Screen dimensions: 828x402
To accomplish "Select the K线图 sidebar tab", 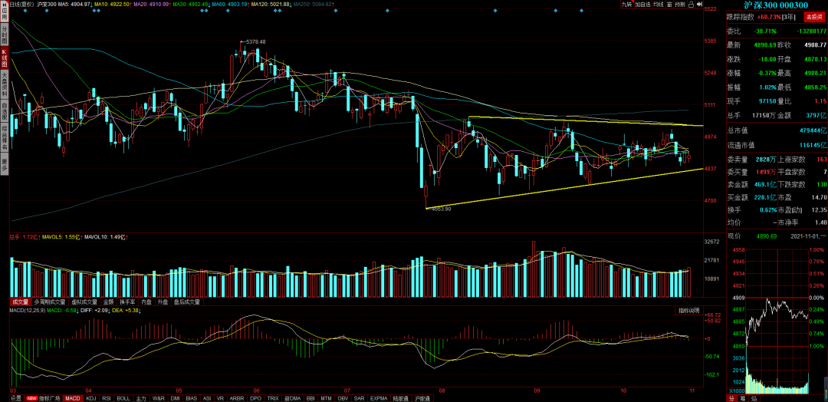I will coord(5,58).
